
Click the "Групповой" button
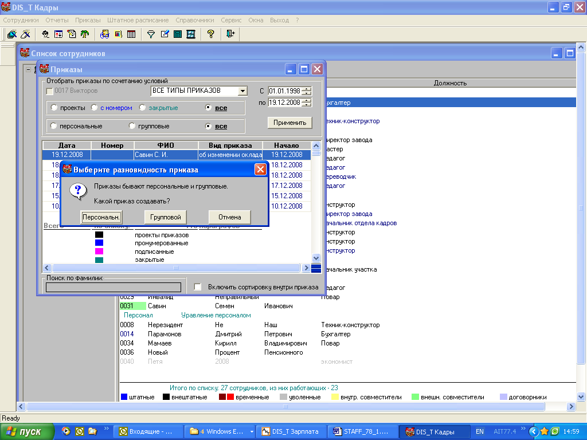(166, 217)
